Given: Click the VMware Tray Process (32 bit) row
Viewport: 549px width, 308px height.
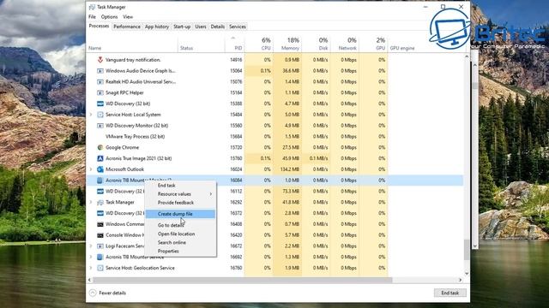Looking at the screenshot, I should (274, 137).
